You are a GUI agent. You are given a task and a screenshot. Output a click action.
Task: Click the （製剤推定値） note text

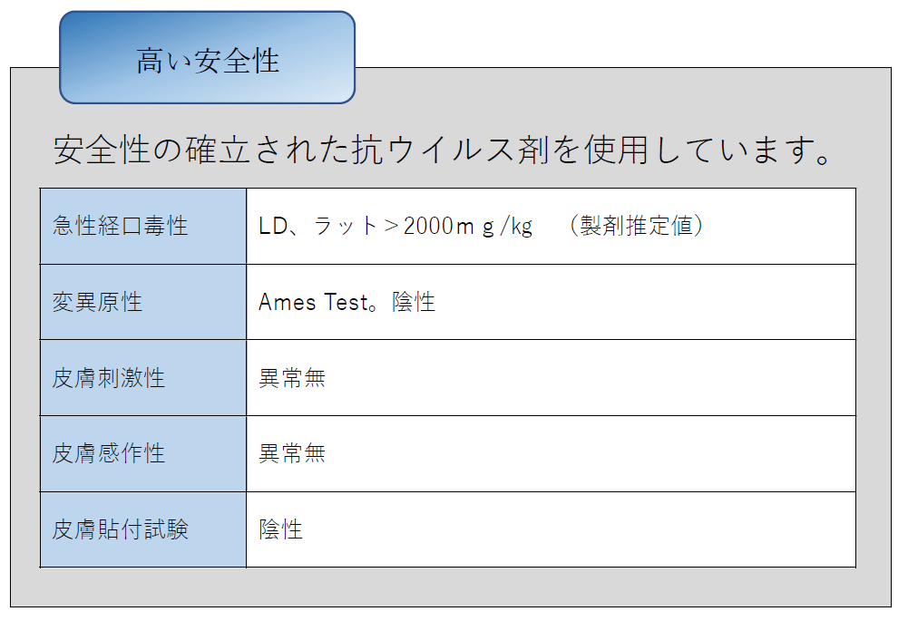[x=635, y=226]
